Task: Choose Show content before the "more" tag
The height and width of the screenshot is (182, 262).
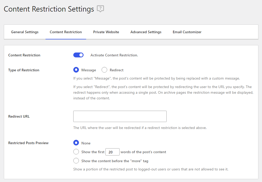Action: click(x=76, y=161)
